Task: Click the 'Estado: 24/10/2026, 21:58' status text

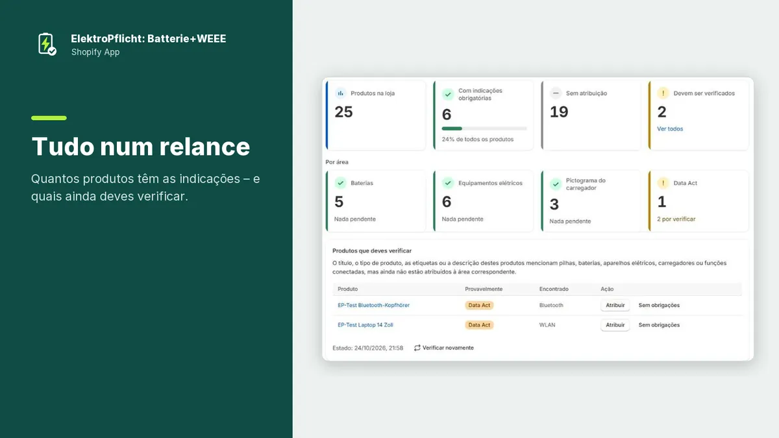Action: coord(367,348)
